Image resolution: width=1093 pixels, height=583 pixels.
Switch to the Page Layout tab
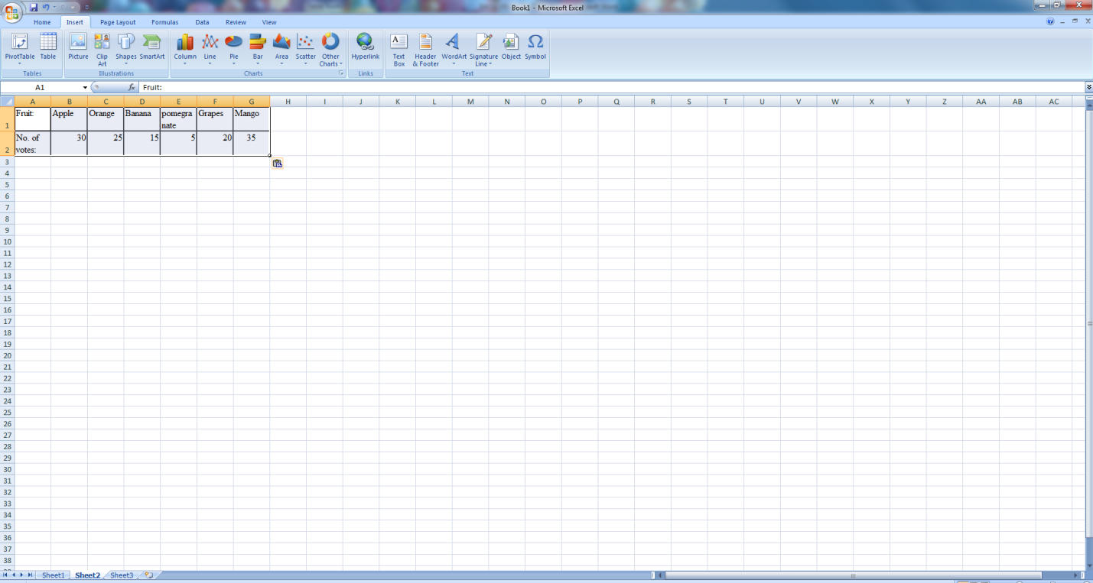click(118, 22)
